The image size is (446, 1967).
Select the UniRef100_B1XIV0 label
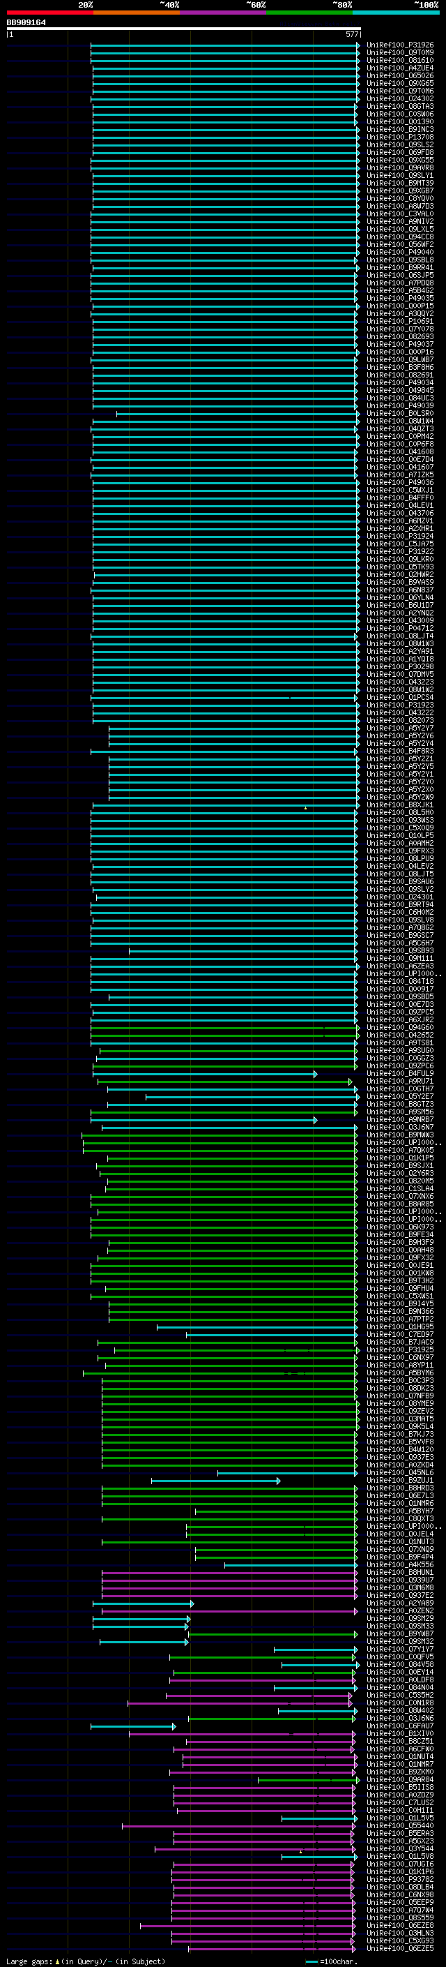pos(400,1733)
